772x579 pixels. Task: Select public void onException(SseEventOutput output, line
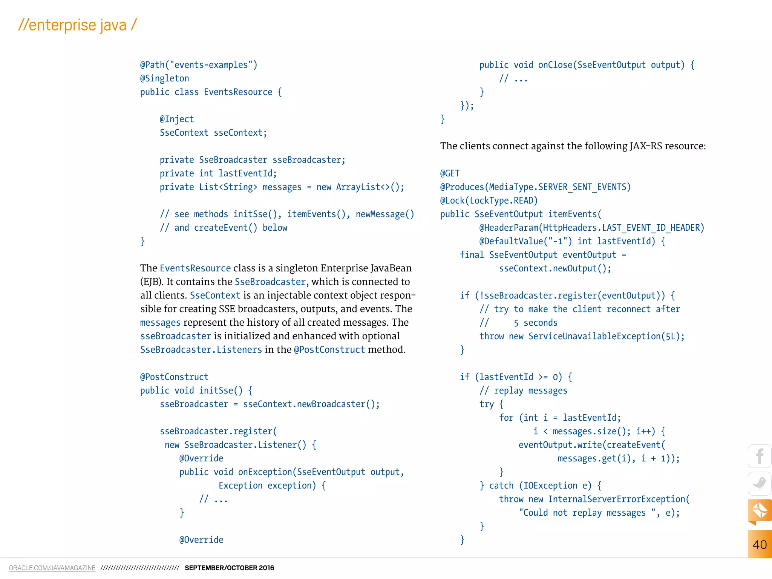[x=291, y=472]
